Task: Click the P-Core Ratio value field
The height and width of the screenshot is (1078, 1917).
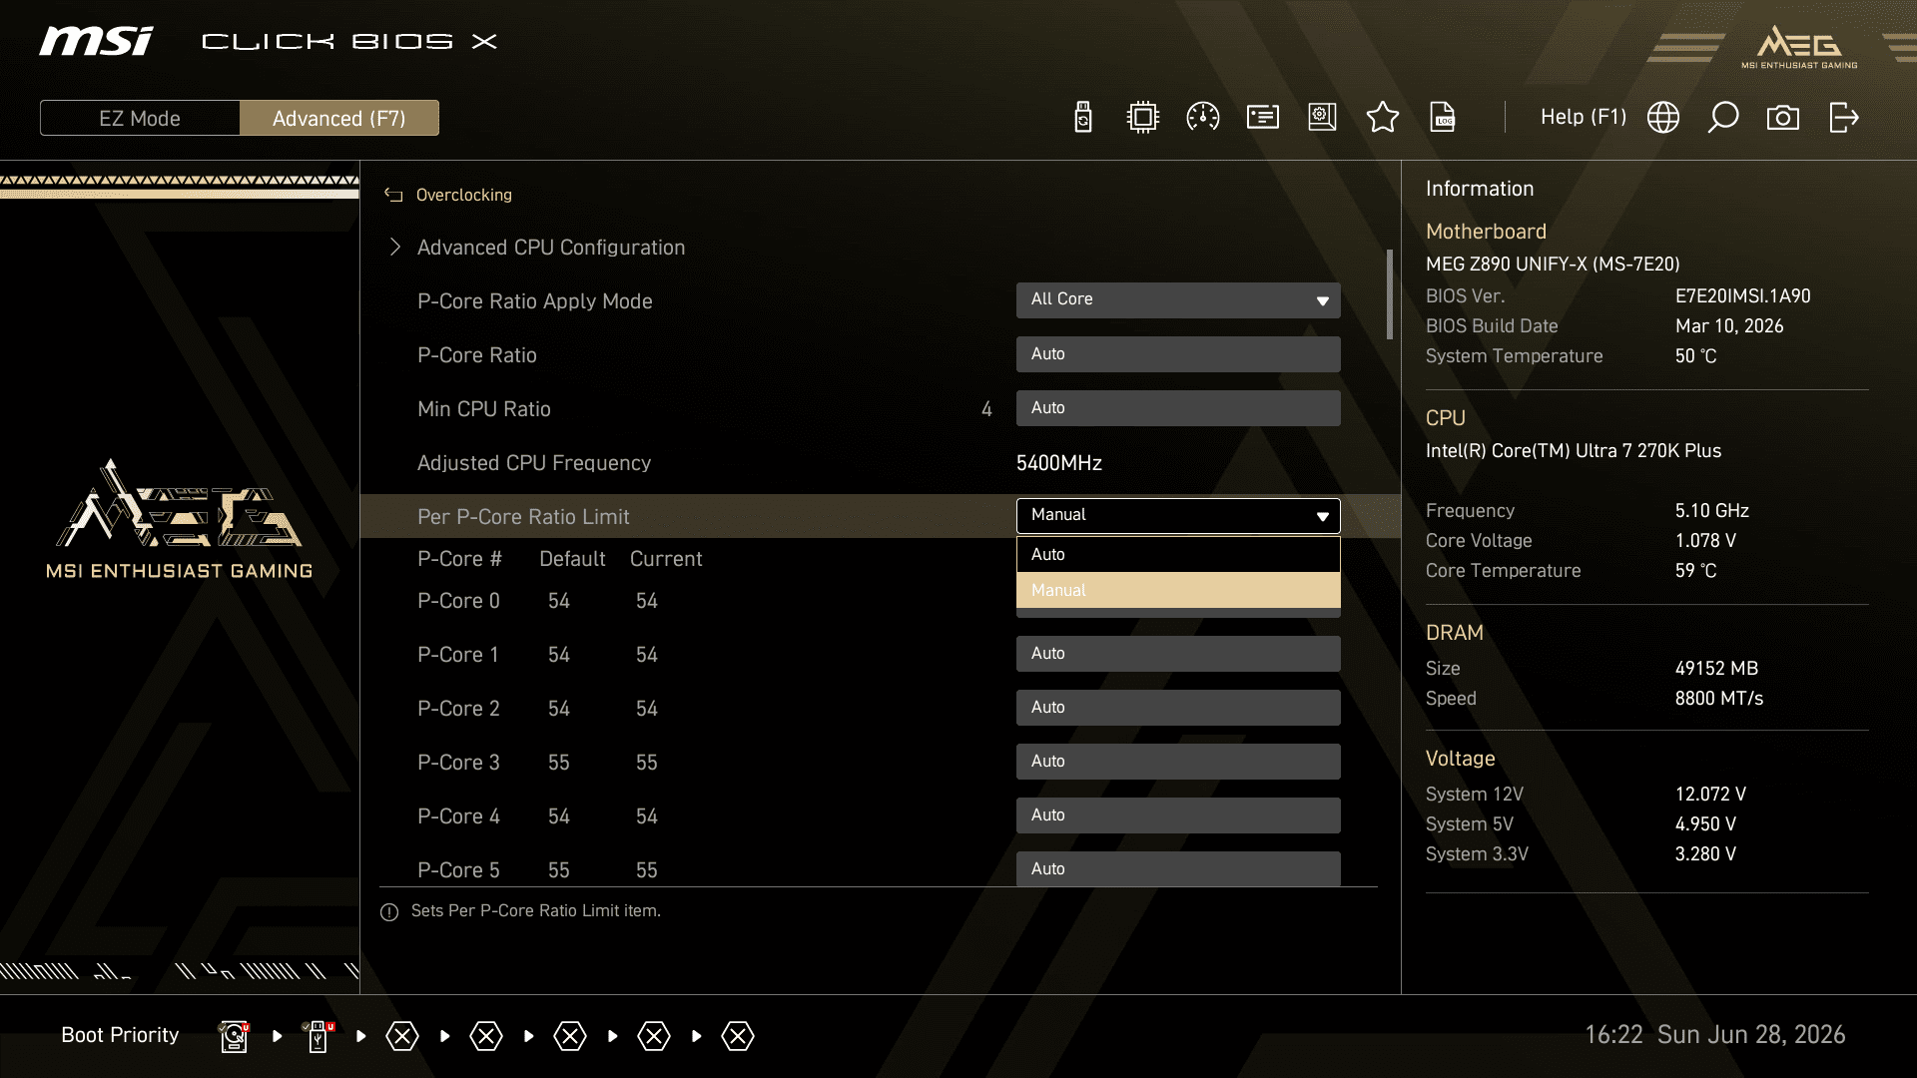Action: tap(1178, 354)
